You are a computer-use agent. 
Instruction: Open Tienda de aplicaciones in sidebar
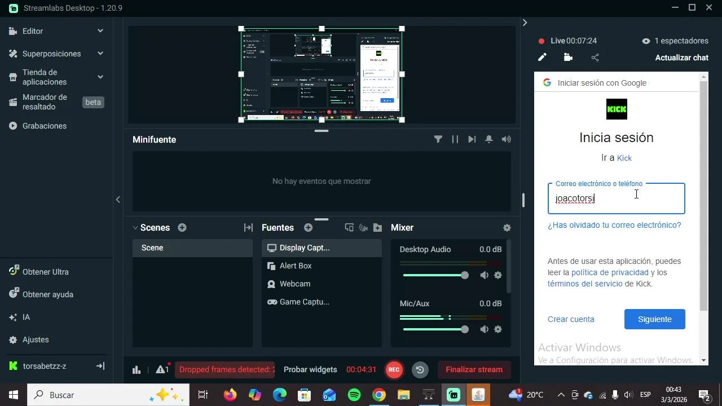[x=45, y=77]
